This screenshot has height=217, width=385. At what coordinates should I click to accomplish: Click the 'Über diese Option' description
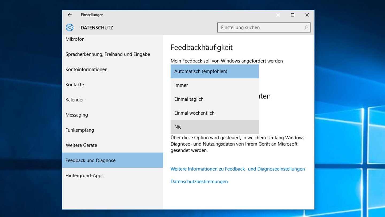tap(238, 144)
